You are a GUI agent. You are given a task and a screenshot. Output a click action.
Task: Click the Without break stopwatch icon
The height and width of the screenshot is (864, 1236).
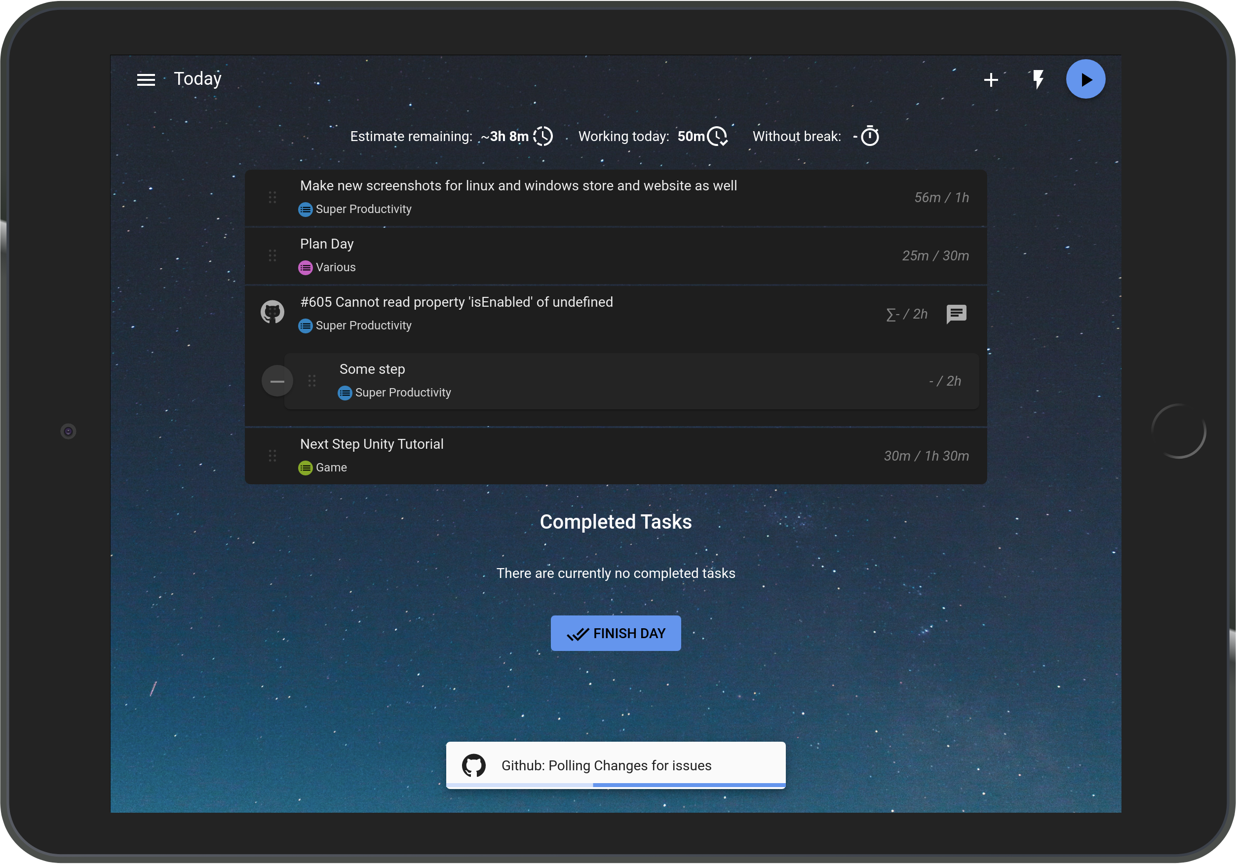tap(869, 136)
